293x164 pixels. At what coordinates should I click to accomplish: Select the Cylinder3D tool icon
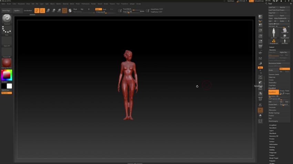tap(285, 30)
